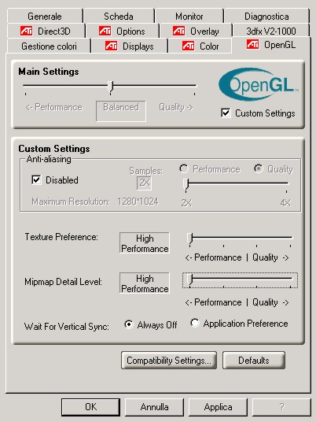Viewport: 316px width, 422px height.
Task: Click the Mipmap Detail Level slider handle
Action: [190, 279]
